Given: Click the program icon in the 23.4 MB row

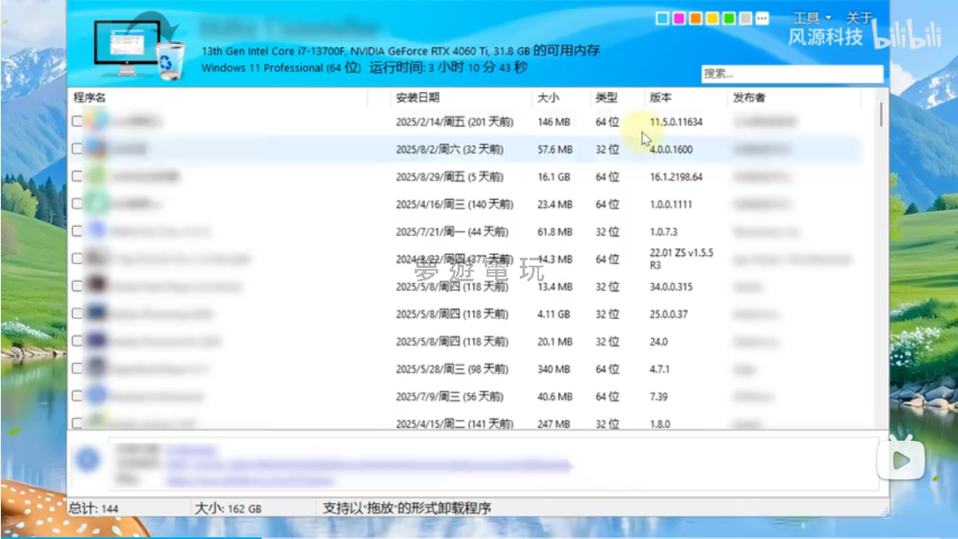Looking at the screenshot, I should [x=96, y=202].
